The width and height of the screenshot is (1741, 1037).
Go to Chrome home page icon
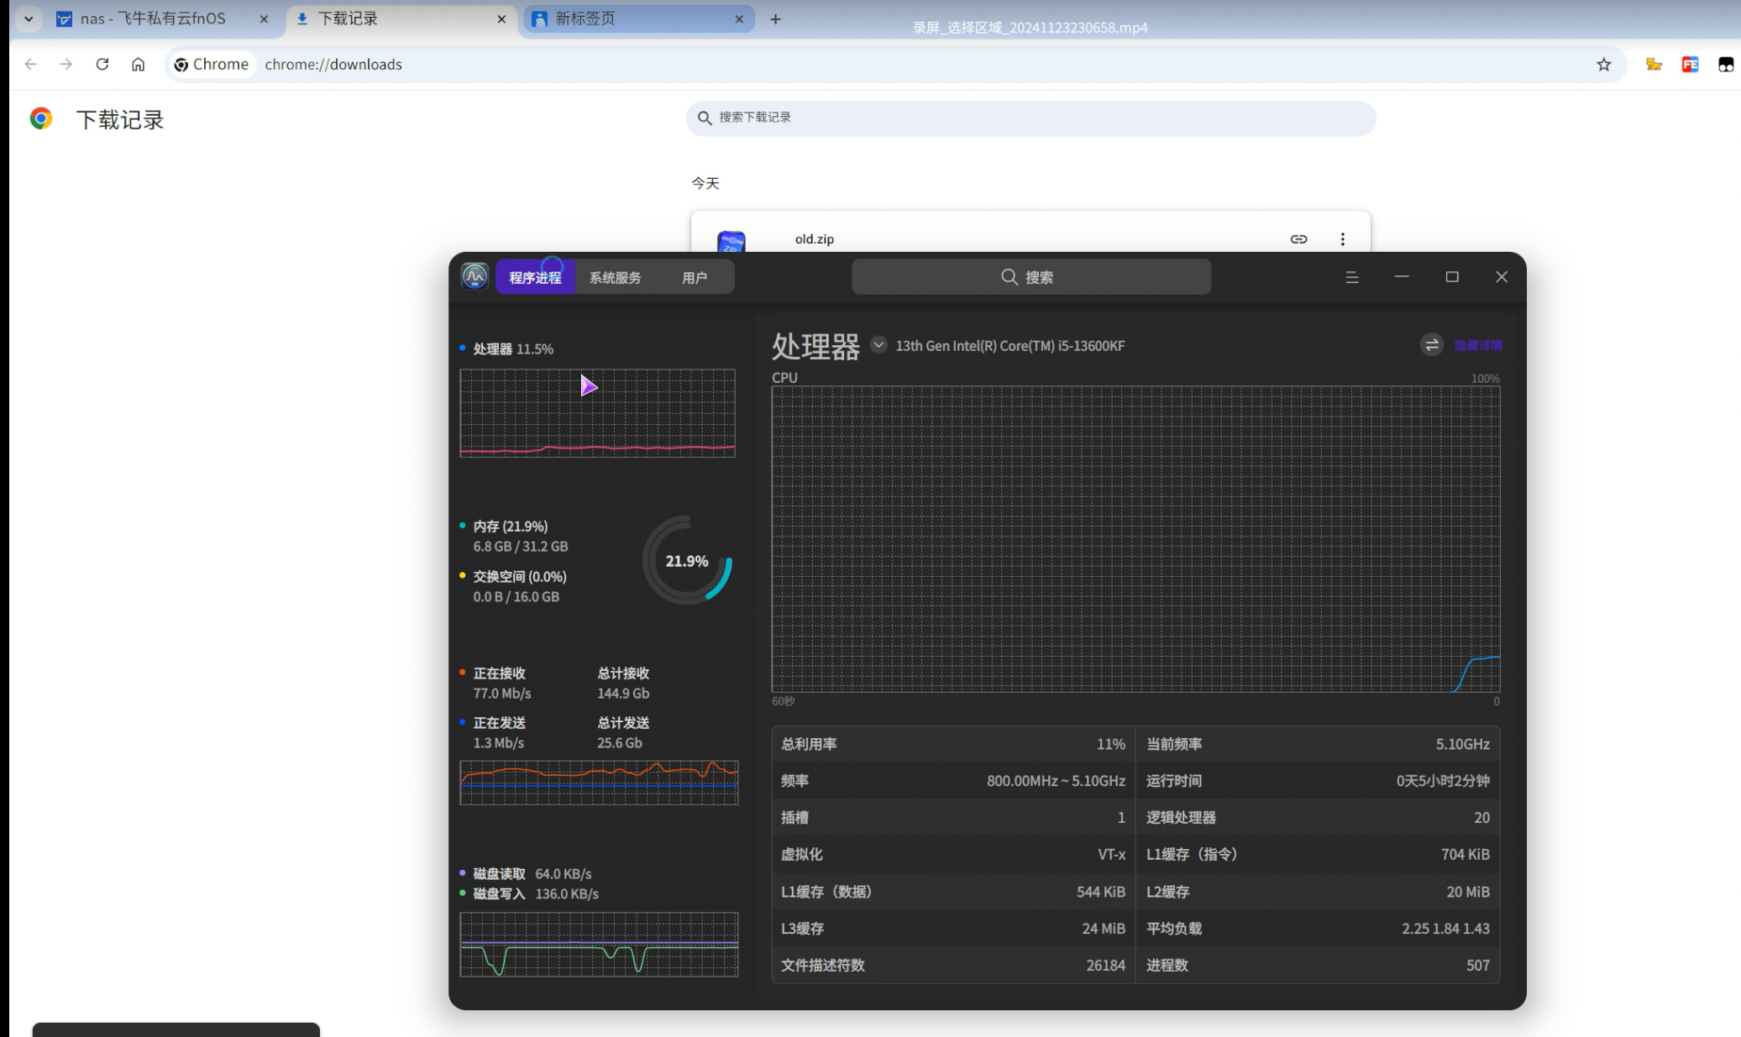(139, 65)
